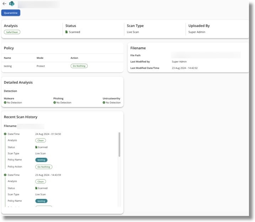Click the green check under Malware
Viewport: 255px width, 222px height.
pos(5,102)
